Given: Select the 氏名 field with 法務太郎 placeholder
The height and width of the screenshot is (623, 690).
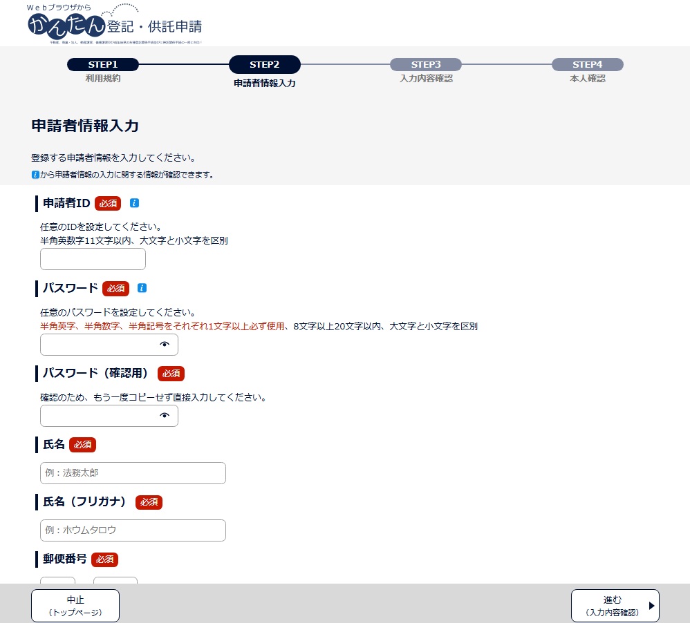Looking at the screenshot, I should pyautogui.click(x=133, y=473).
